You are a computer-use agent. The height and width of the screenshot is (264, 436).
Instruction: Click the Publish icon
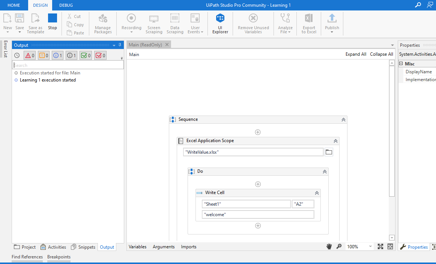point(332,18)
